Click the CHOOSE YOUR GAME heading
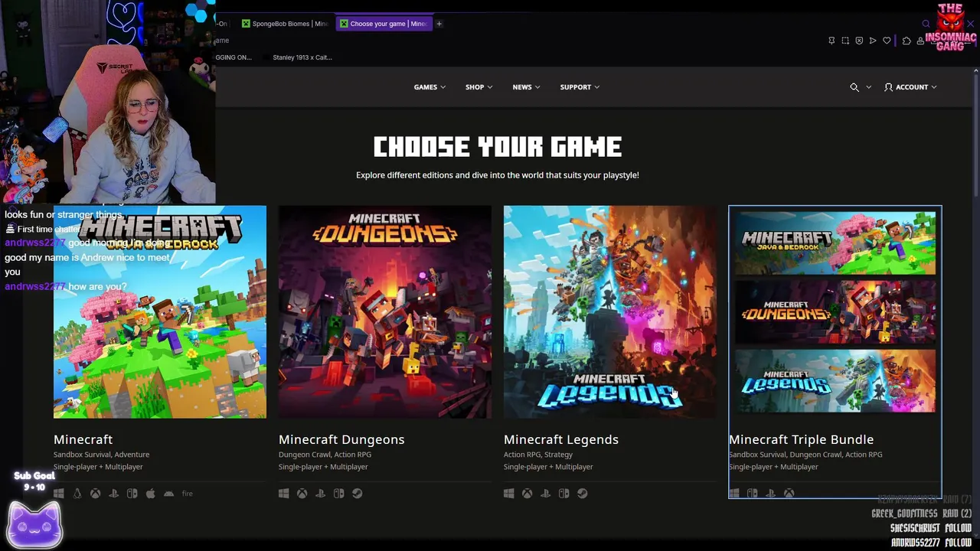 (498, 147)
